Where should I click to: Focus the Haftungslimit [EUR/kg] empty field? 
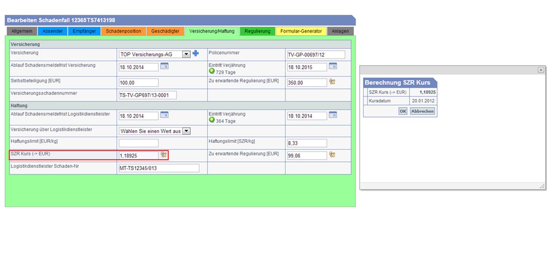139,143
